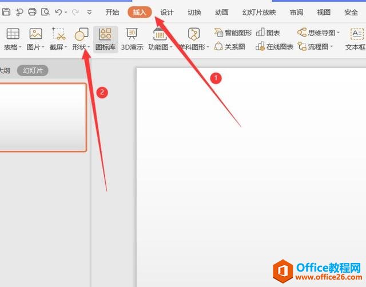Screen dimensions: 366x287
Task: Open the 设计 tab
Action: pyautogui.click(x=167, y=12)
